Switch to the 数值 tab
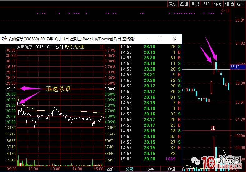 point(171,169)
